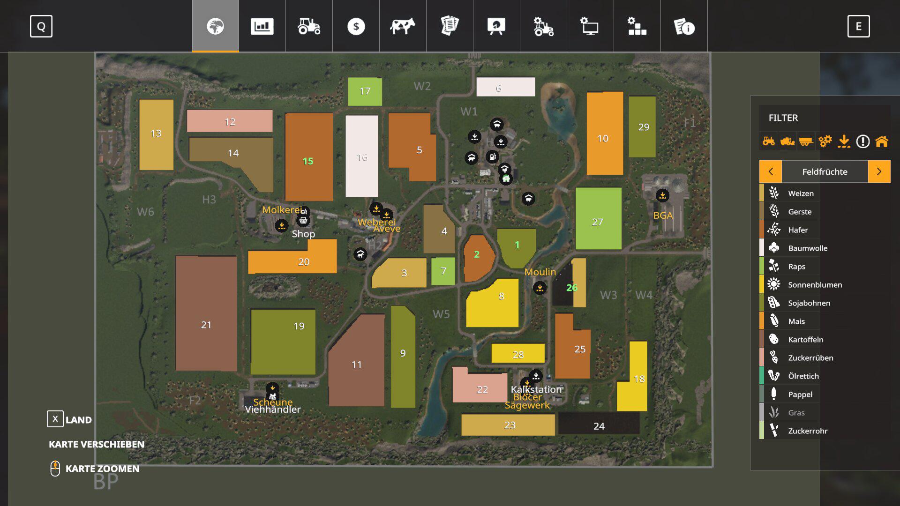Click the Sonnenblumen yellow color swatch
This screenshot has width=900, height=506.
pos(762,284)
